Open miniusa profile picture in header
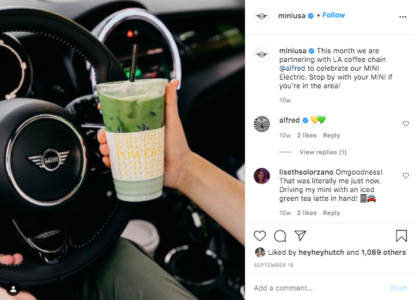The height and width of the screenshot is (300, 415). (x=262, y=16)
